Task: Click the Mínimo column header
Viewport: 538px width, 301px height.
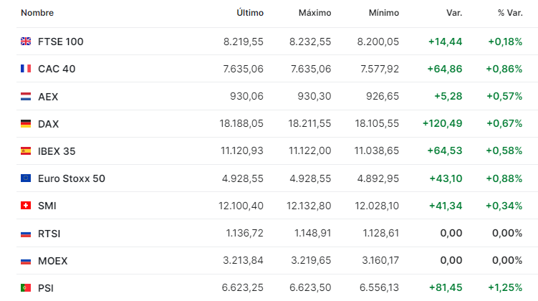Action: click(x=383, y=13)
